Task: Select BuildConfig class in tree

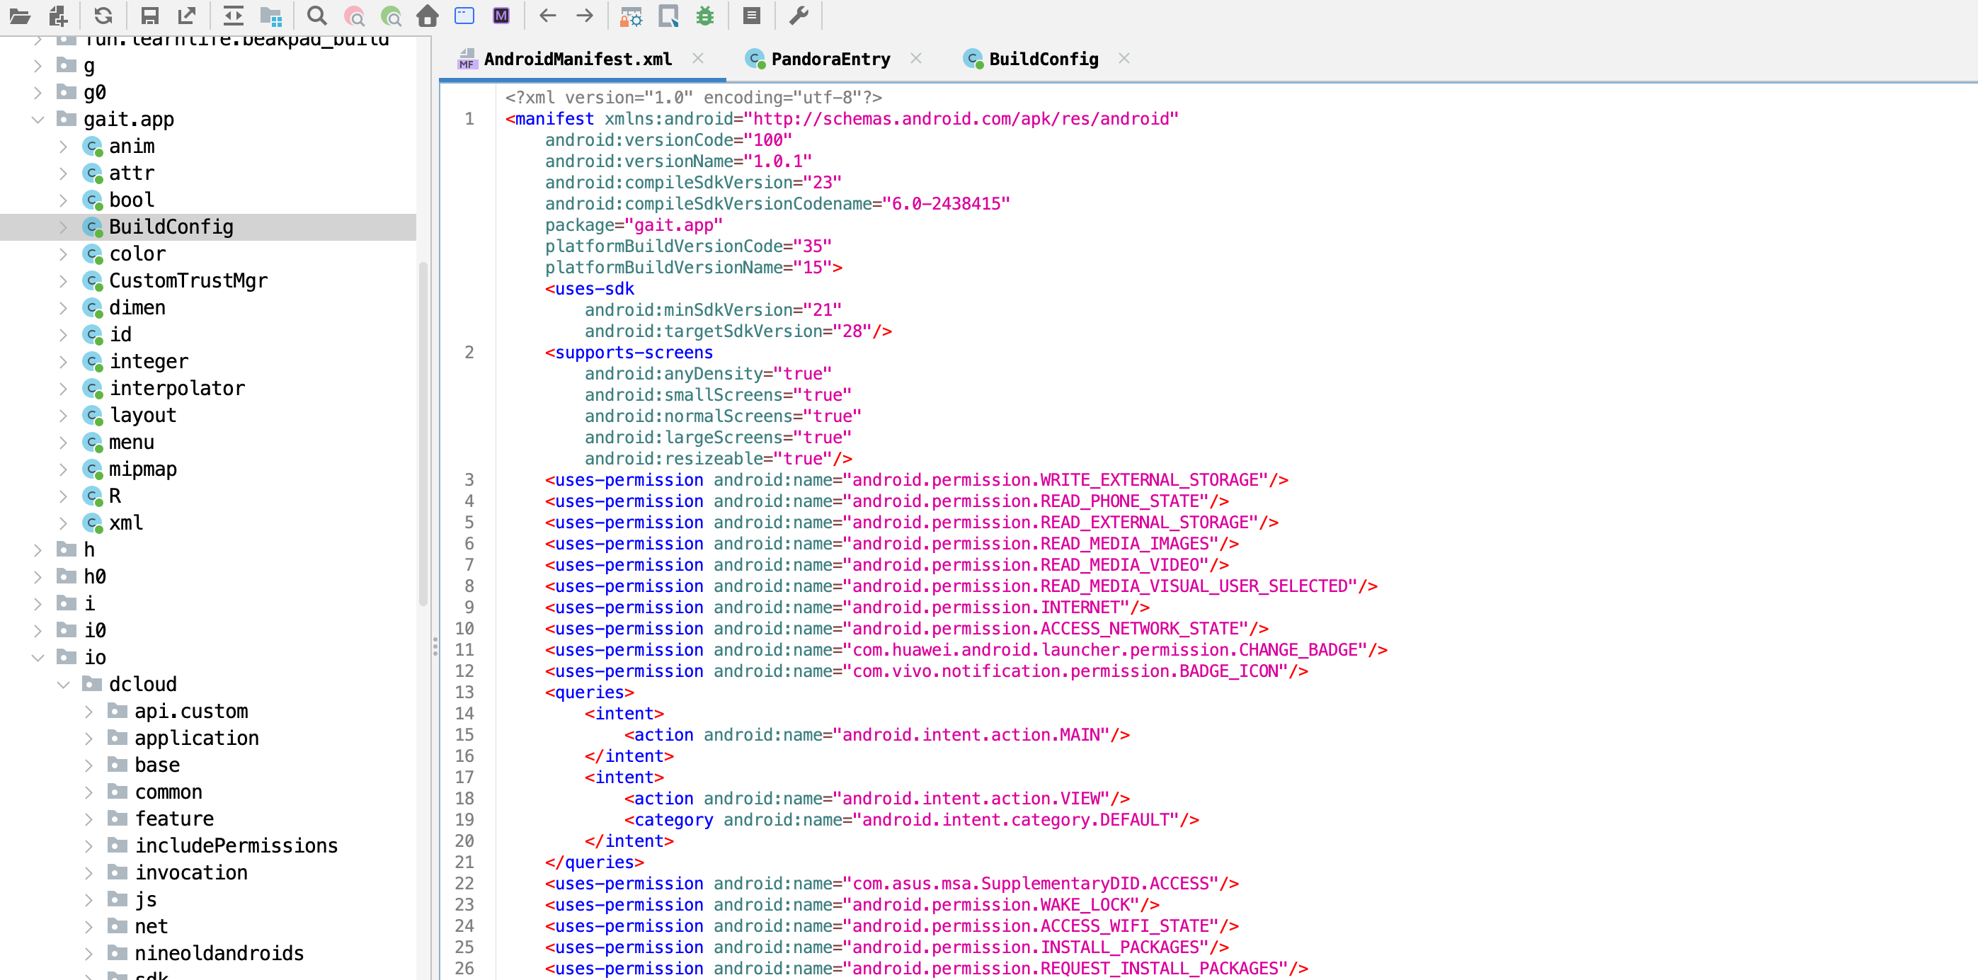Action: 171,227
